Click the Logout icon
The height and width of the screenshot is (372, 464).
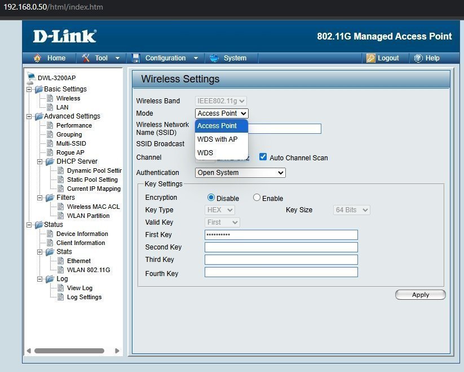point(370,58)
